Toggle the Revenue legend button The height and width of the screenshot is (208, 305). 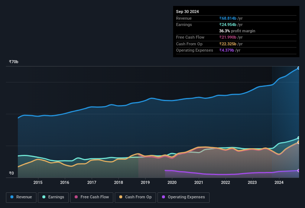[x=21, y=197]
